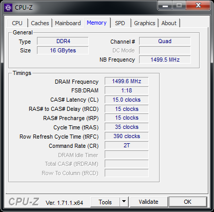Click the RAS# Precharge 15 clocks value
This screenshot has height=212, width=214.
click(127, 118)
